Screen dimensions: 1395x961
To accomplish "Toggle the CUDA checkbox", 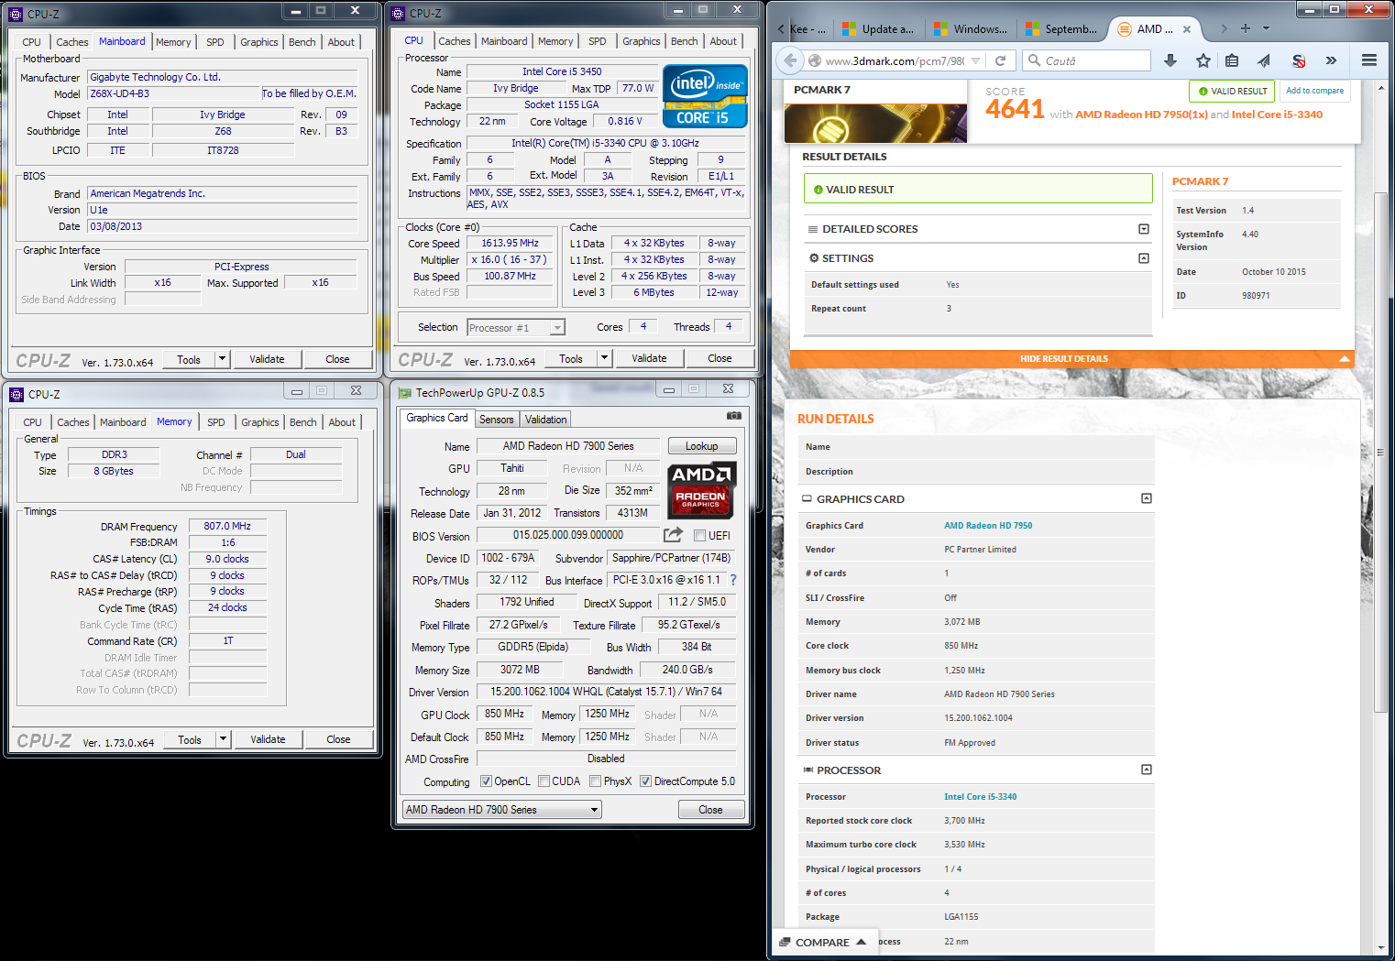I will click(x=544, y=781).
